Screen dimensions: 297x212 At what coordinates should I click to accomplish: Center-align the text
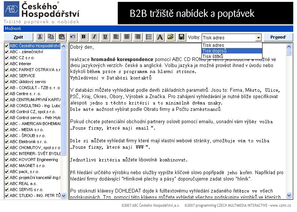[127, 37]
